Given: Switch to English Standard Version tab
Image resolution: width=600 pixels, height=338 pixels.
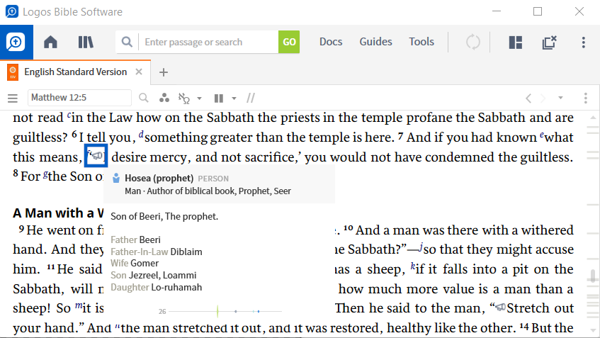Looking at the screenshot, I should (x=75, y=72).
